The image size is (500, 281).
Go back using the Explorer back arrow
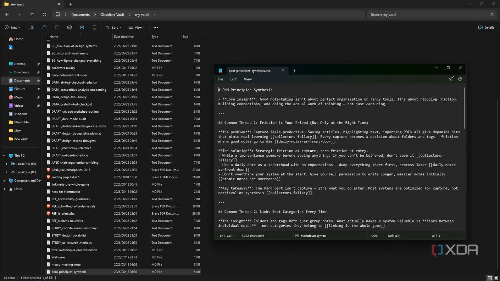(x=7, y=15)
